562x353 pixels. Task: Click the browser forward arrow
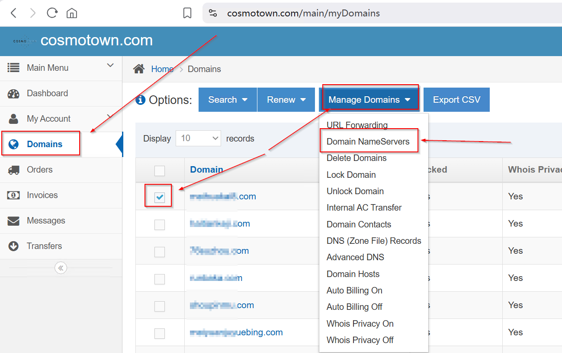[x=33, y=13]
